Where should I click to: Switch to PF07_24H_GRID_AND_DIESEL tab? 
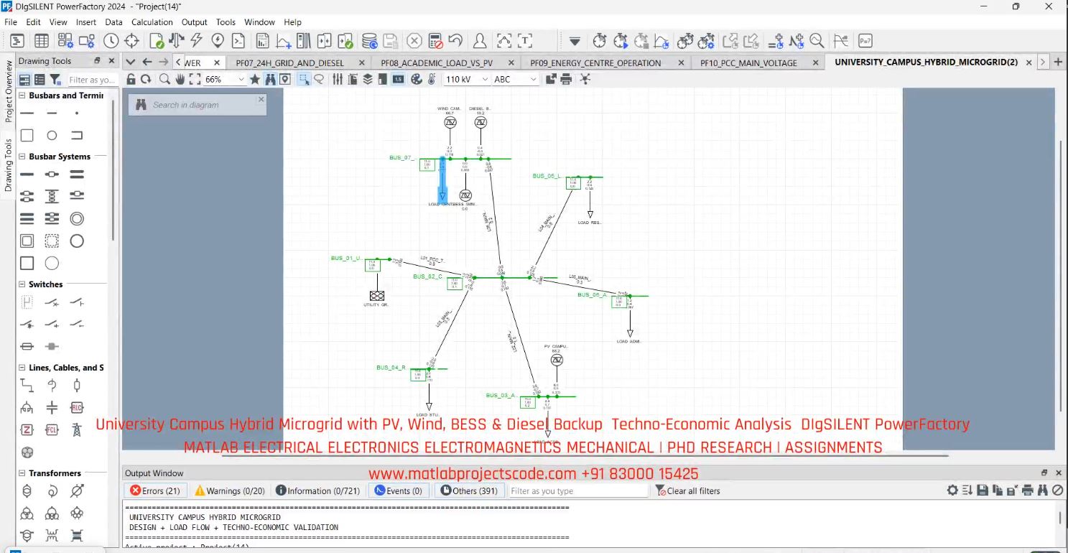(290, 62)
